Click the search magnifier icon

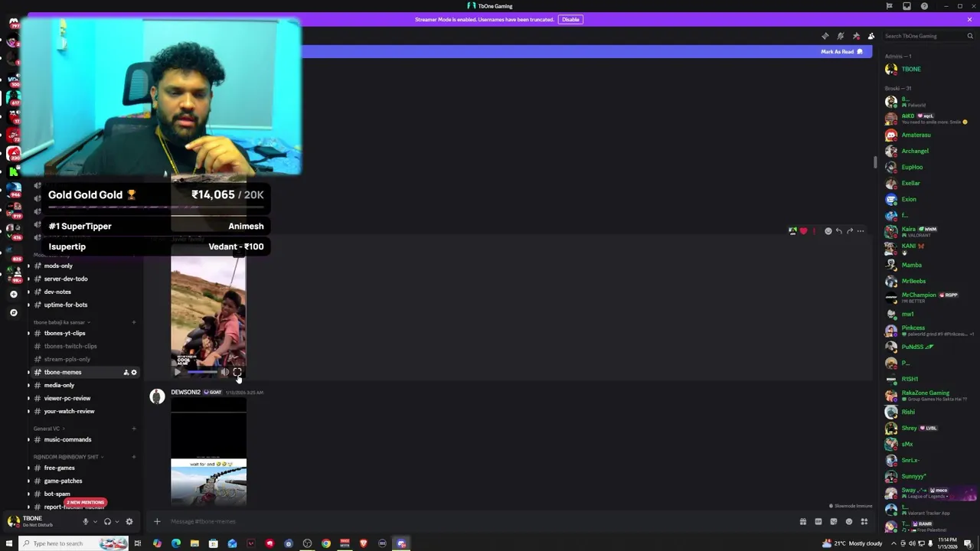point(970,36)
